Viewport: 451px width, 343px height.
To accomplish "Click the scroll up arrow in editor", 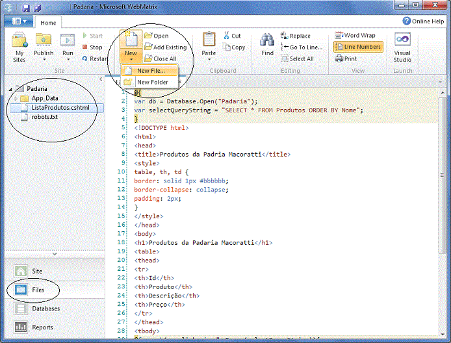I will [x=443, y=93].
